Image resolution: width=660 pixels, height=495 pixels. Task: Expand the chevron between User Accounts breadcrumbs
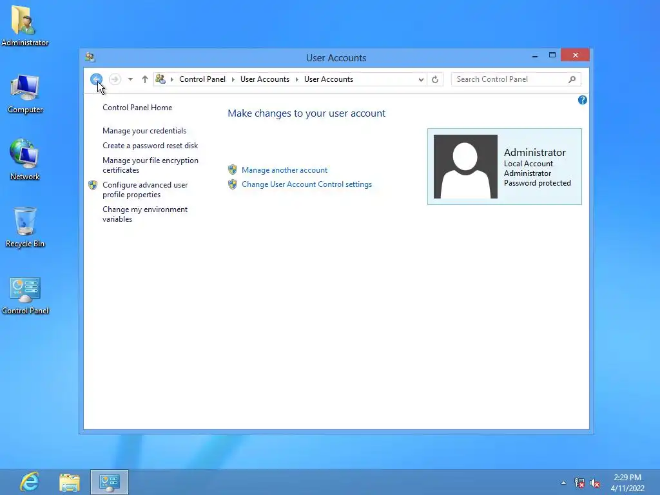pyautogui.click(x=296, y=79)
